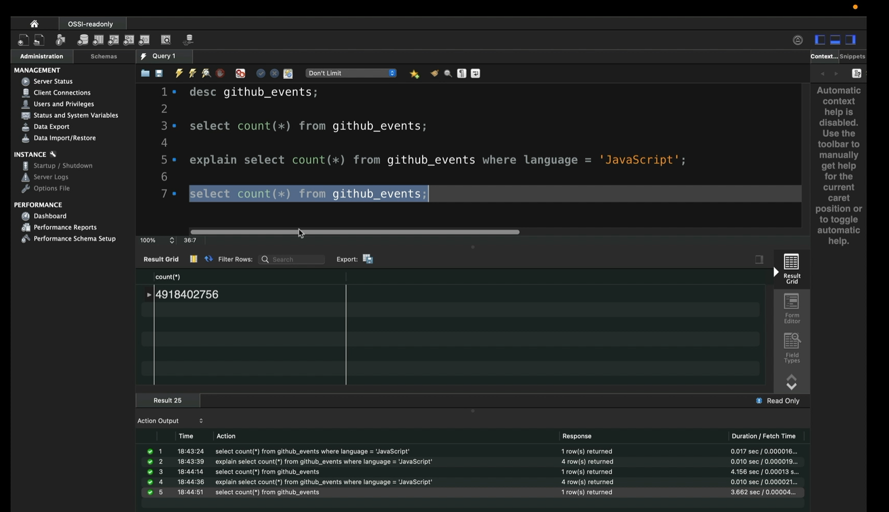889x512 pixels.
Task: Open an SQL script file in new tab
Action: click(39, 40)
